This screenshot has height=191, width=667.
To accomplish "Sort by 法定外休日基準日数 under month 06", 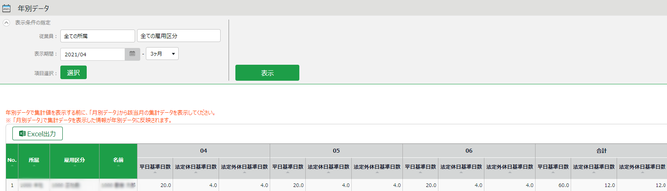I will (x=510, y=172).
